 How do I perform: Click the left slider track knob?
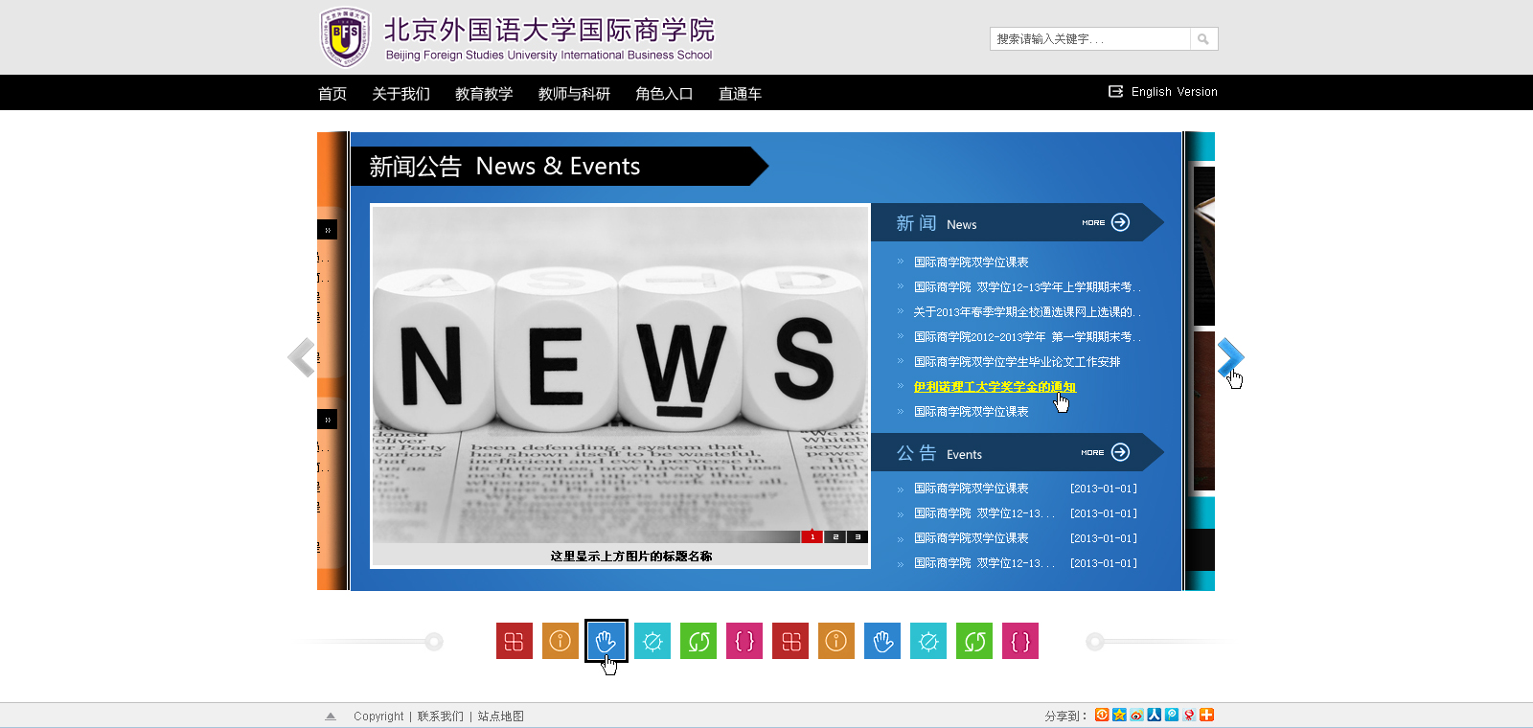(x=434, y=641)
